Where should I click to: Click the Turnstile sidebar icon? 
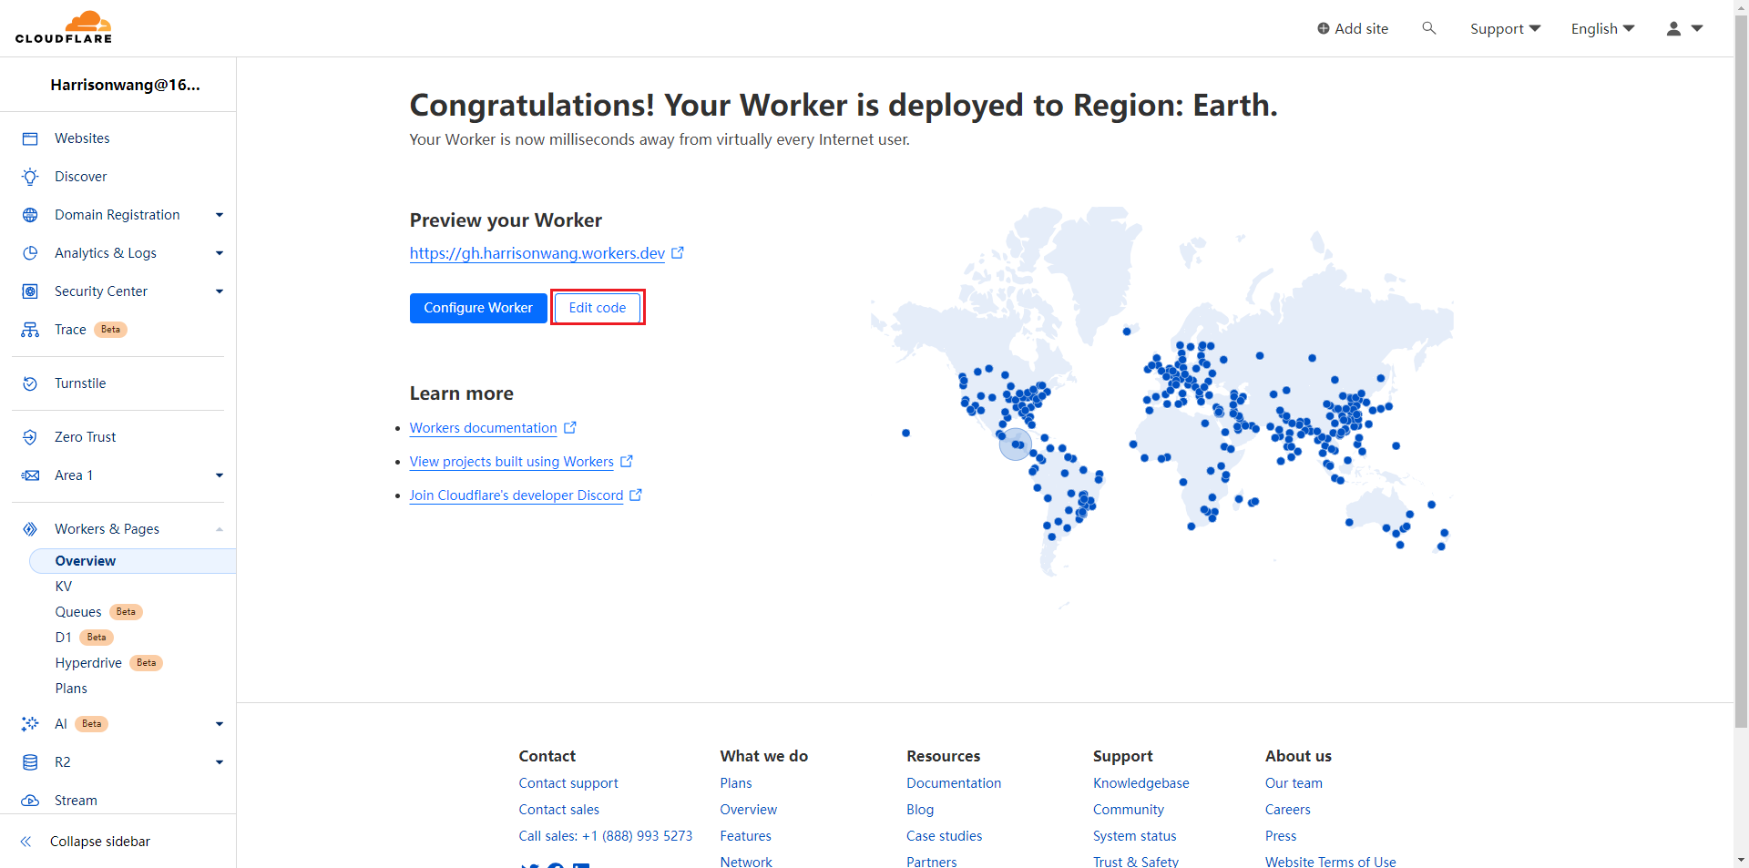tap(30, 383)
